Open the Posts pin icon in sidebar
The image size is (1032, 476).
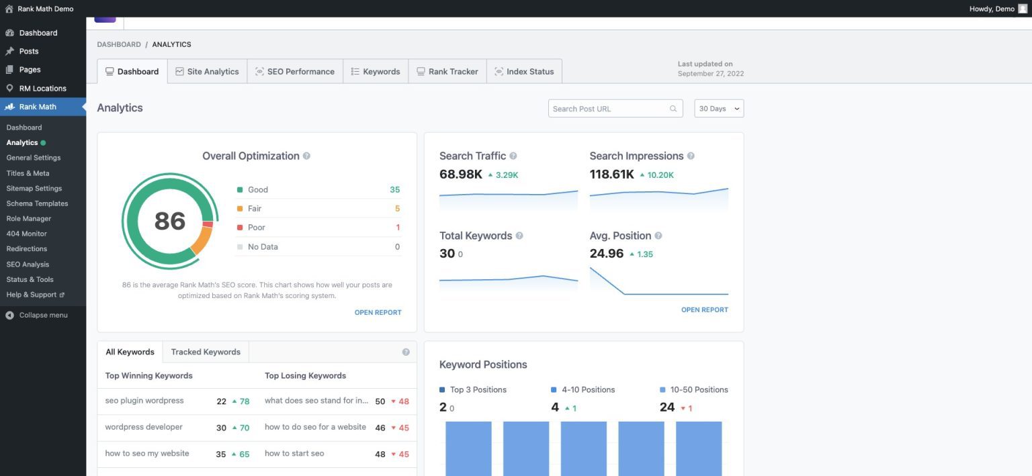point(9,51)
